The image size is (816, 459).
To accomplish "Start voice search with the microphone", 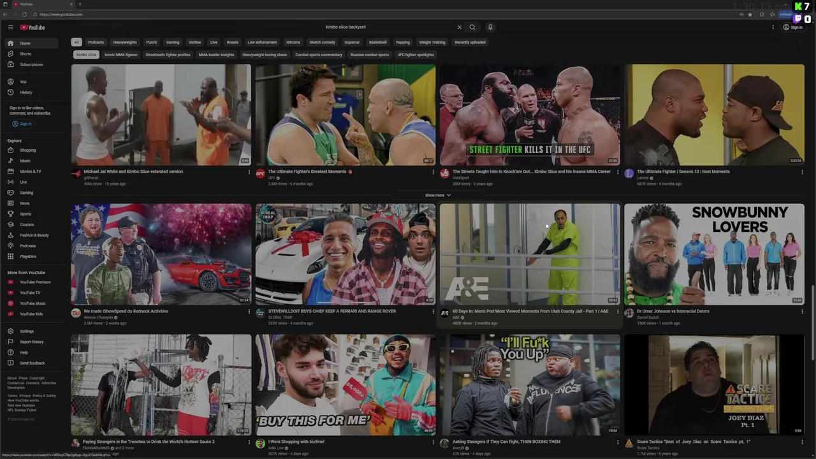I will 490,27.
